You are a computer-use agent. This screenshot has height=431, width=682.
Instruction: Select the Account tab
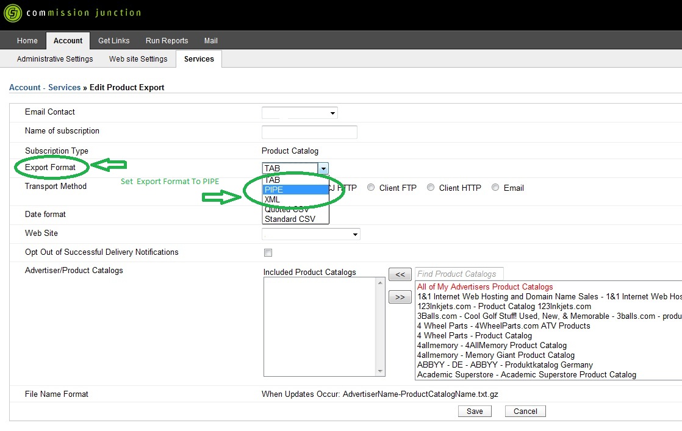(x=68, y=40)
